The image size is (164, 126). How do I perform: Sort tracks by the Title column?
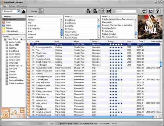click(x=45, y=41)
